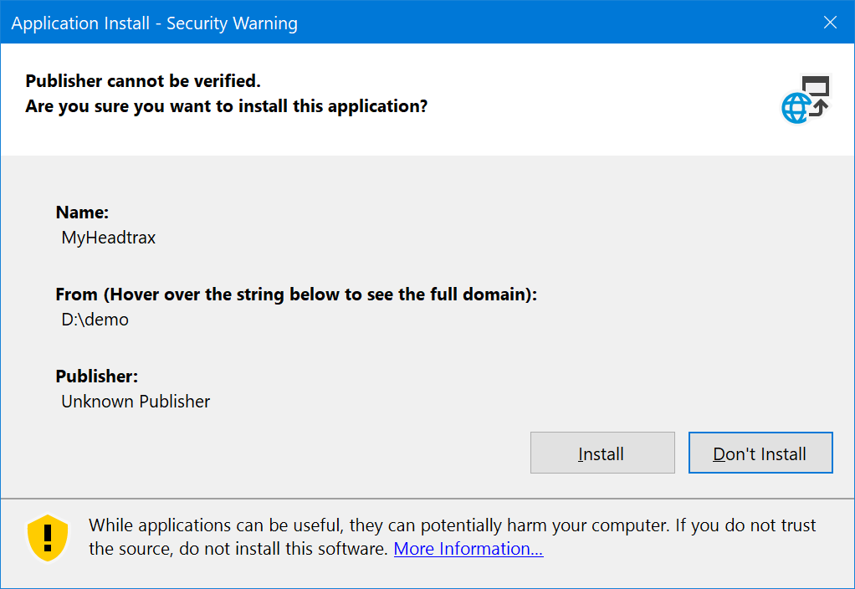
Task: Click the 'Are you sure' question text
Action: pyautogui.click(x=226, y=106)
